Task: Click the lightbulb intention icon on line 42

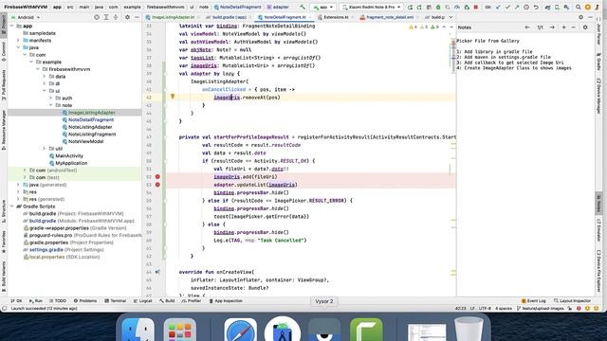Action: click(173, 97)
